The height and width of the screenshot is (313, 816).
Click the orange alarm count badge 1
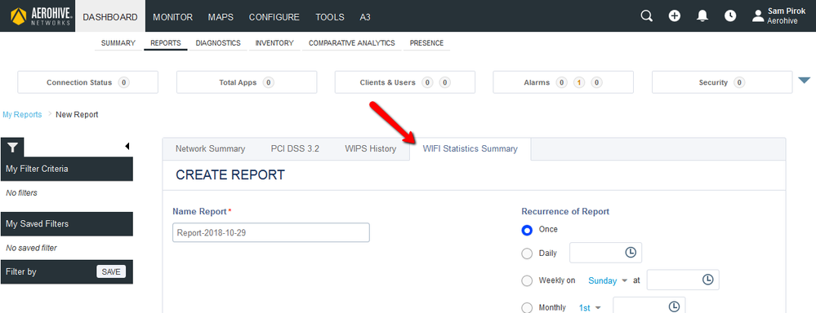coord(578,82)
